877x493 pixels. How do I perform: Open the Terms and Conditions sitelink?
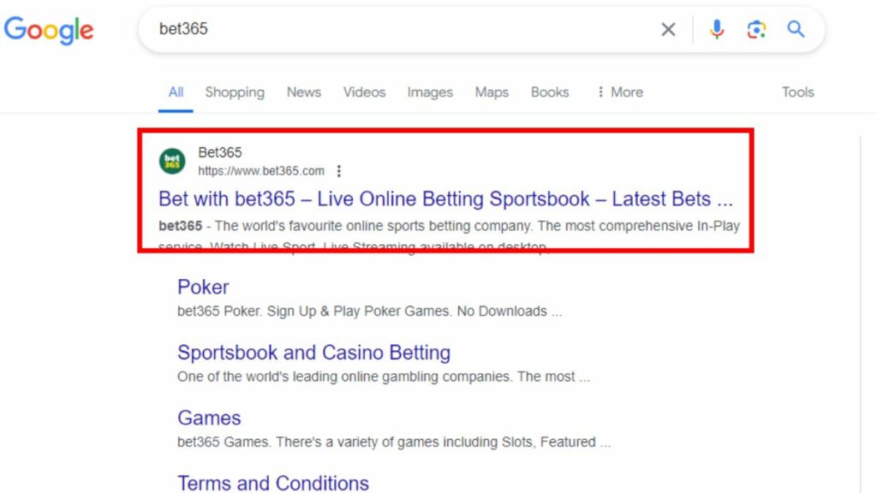pos(273,483)
